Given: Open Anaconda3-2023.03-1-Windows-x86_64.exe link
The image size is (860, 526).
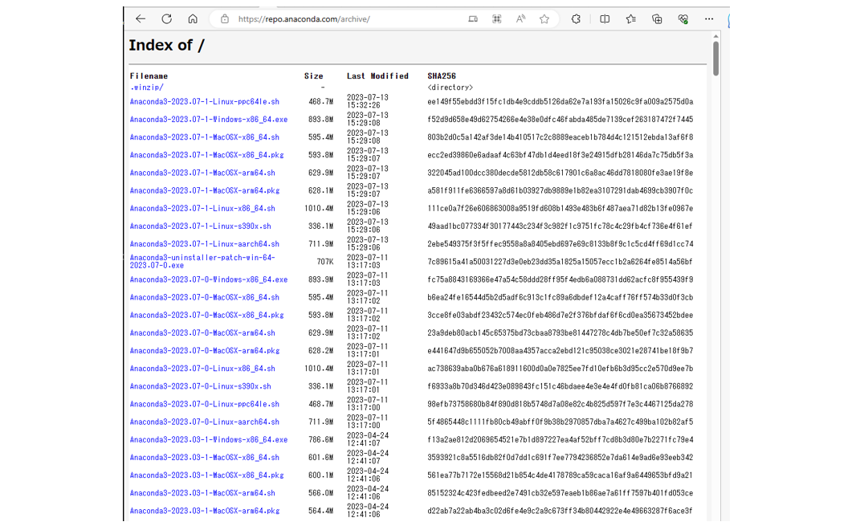Looking at the screenshot, I should tap(208, 439).
